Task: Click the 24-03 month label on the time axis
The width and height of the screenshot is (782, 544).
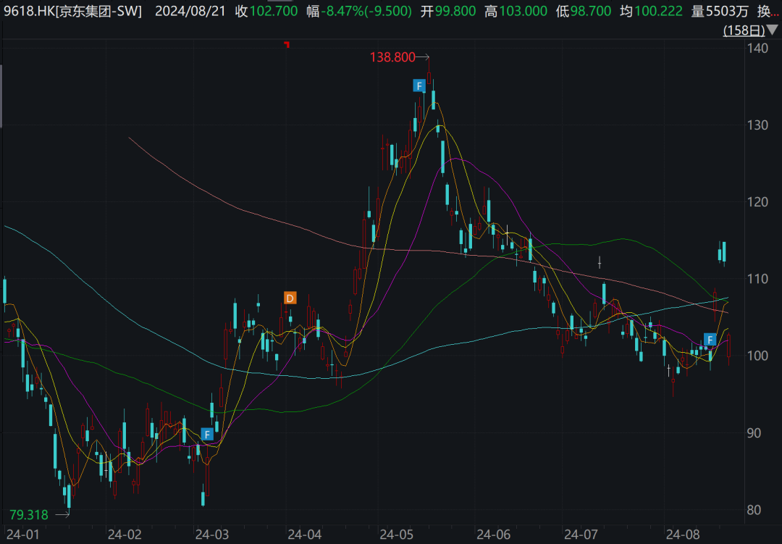Action: (x=212, y=535)
